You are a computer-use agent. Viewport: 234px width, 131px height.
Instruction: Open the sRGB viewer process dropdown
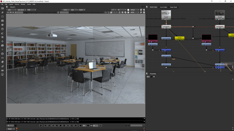(x=134, y=12)
